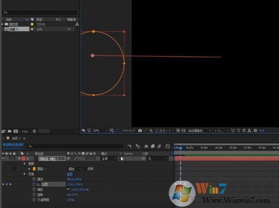Screen dimensions: 279x208
Task: Click the red layer label color swatch
Action: [x=23, y=159]
